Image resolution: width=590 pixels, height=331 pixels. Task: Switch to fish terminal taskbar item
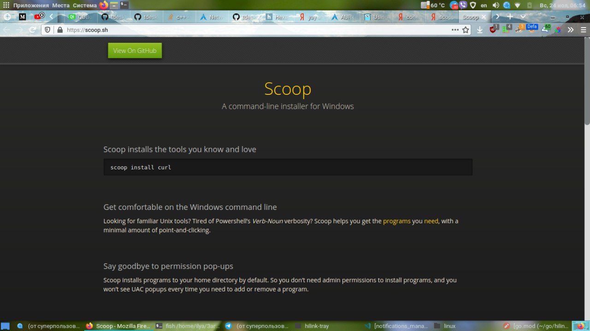(188, 326)
